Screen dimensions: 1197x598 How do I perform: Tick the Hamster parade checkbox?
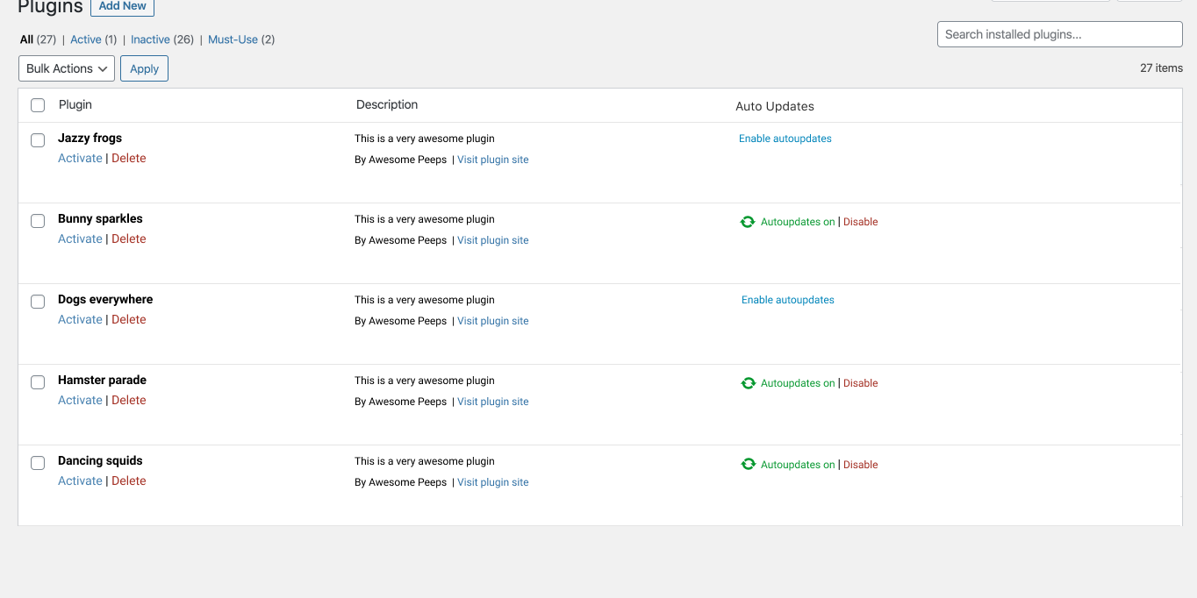(x=38, y=382)
